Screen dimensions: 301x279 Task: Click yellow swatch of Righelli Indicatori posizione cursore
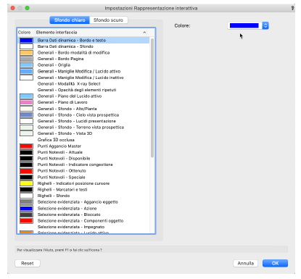pos(26,183)
